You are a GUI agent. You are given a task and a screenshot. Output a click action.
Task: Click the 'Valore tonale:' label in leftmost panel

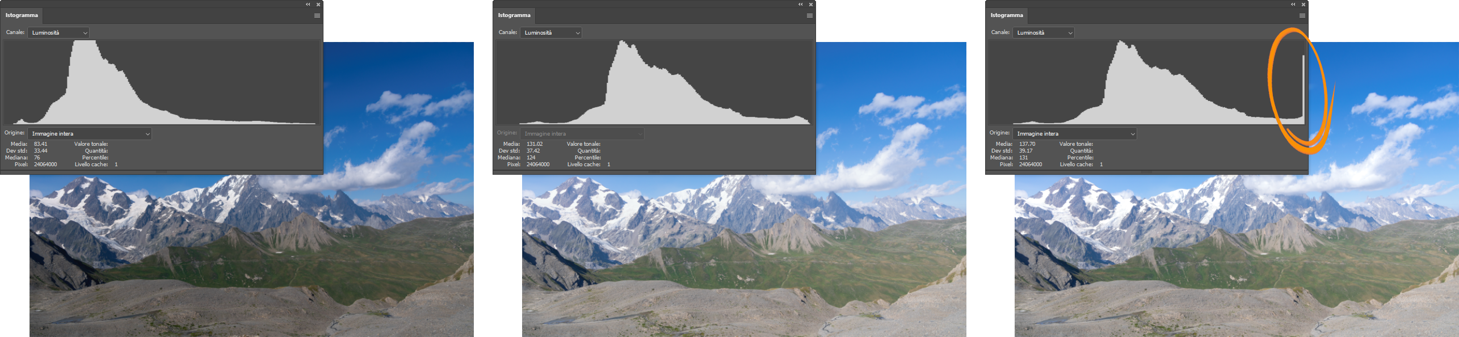click(x=91, y=144)
